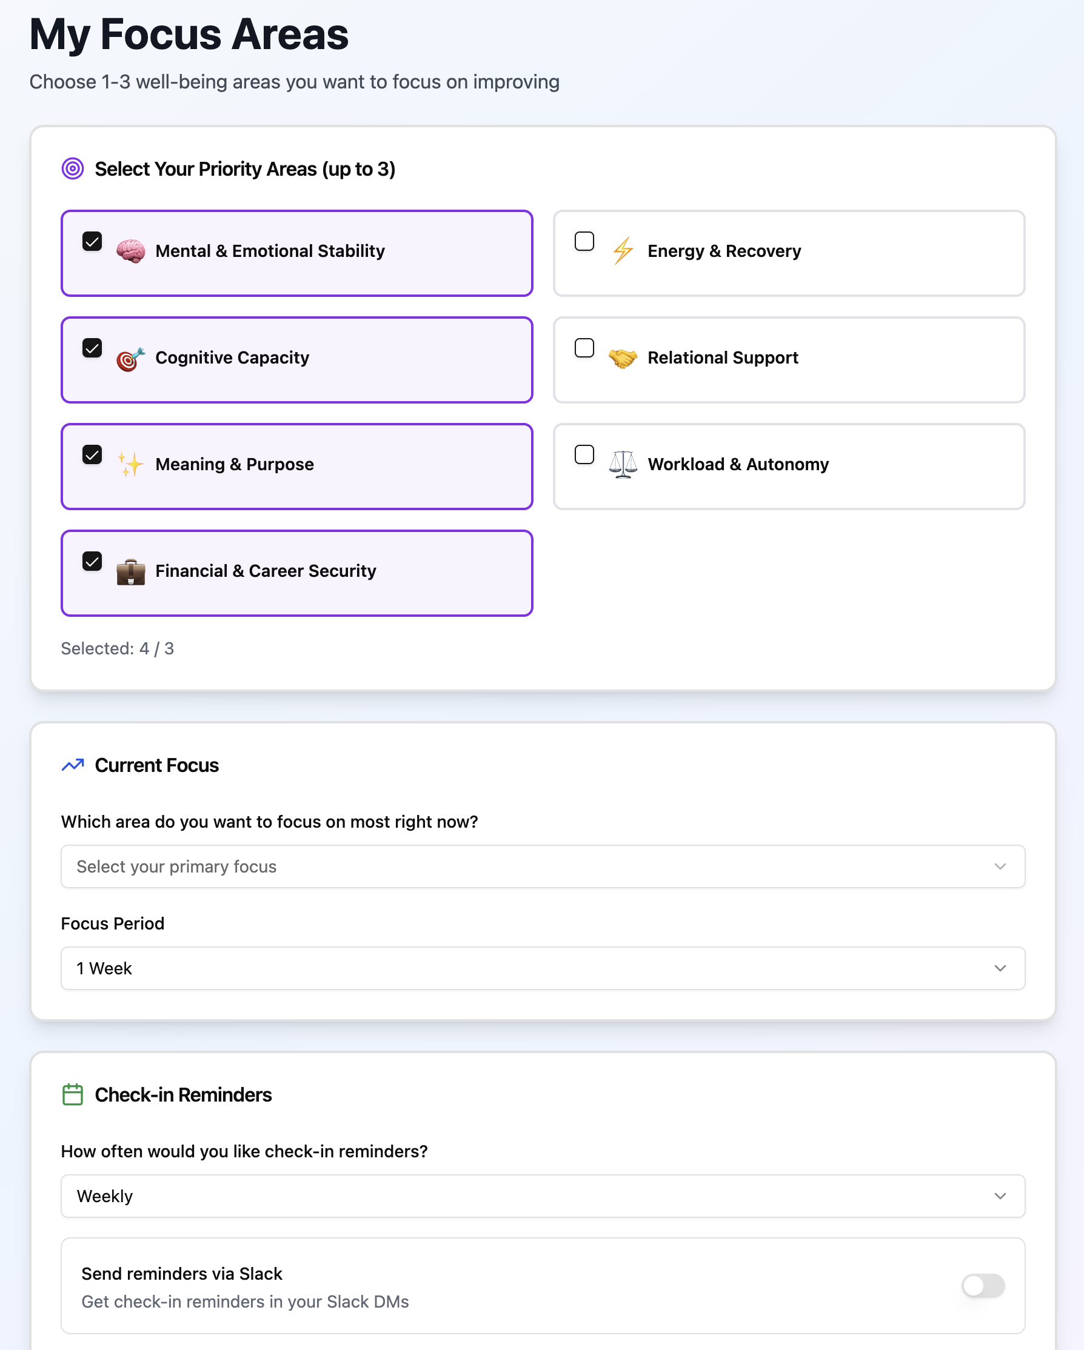The image size is (1084, 1350).
Task: Click the lightning bolt Energy & Recovery icon
Action: [x=623, y=251]
